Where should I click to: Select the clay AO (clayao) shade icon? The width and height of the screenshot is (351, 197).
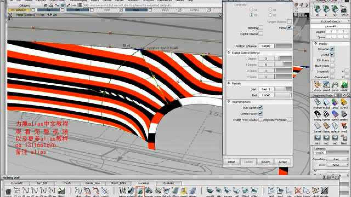[x=326, y=126]
